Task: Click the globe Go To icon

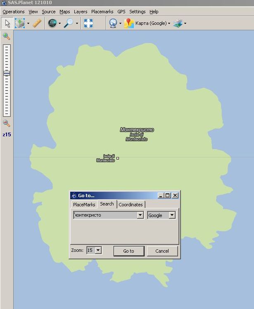Action: pos(52,24)
